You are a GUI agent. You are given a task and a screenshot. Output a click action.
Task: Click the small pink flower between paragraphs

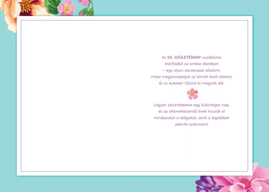(192, 94)
